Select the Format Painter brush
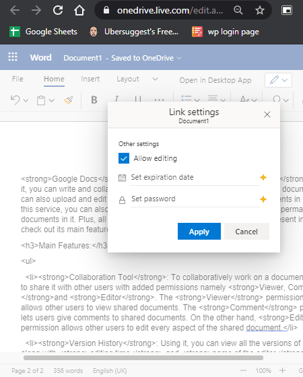Screen dimensions: 303x377 point(68,100)
